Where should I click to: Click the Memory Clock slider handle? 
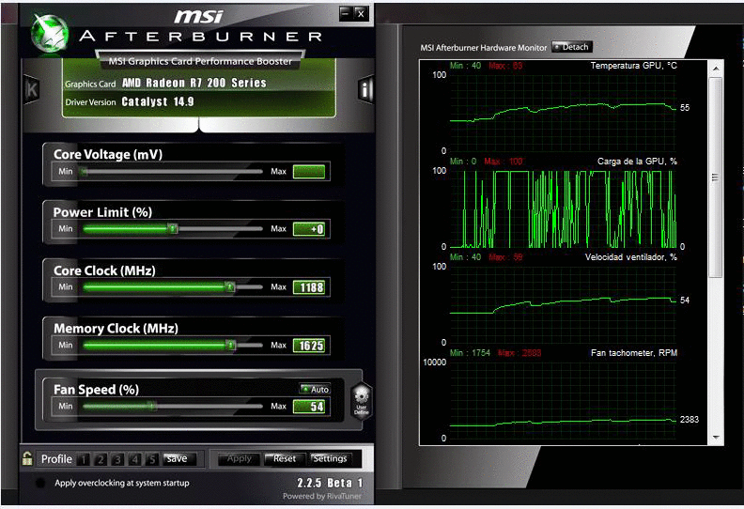230,345
